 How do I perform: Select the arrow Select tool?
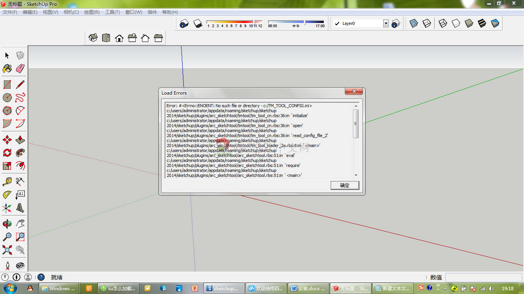coord(7,56)
